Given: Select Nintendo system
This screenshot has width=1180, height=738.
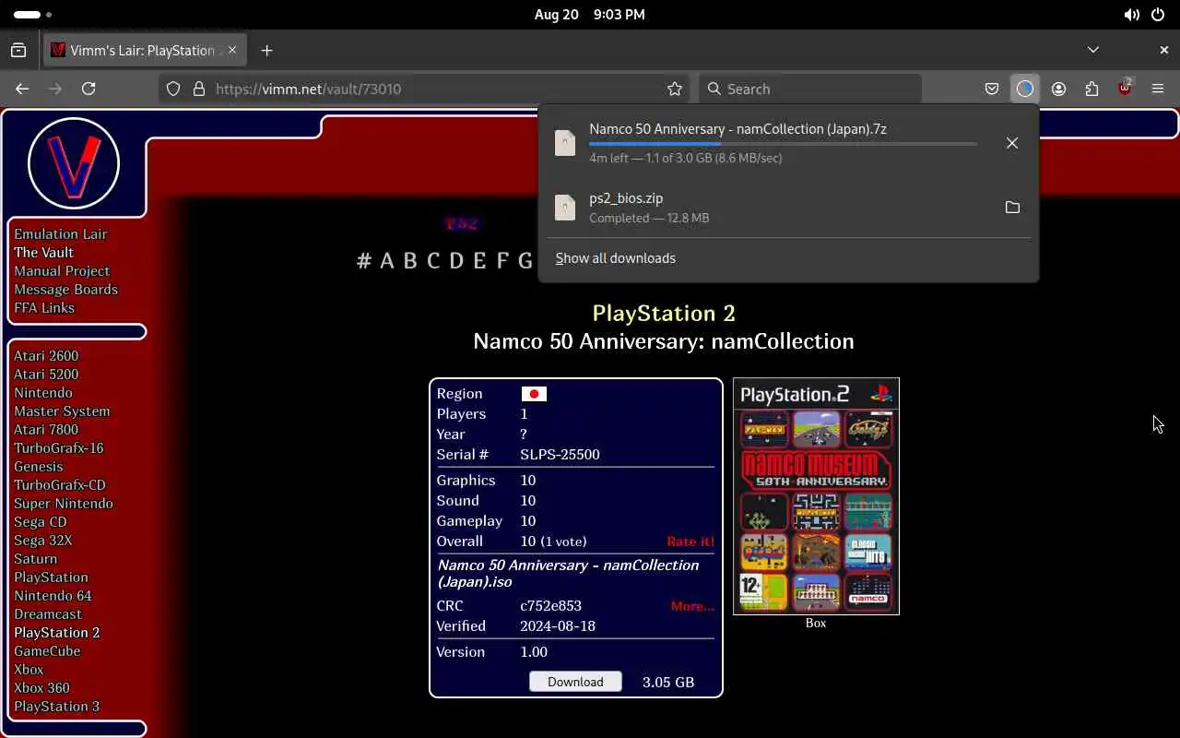Looking at the screenshot, I should pyautogui.click(x=43, y=393).
